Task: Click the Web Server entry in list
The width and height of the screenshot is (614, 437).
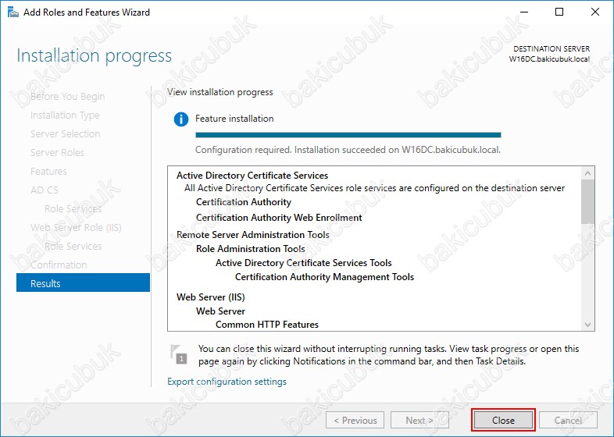Action: click(x=220, y=311)
